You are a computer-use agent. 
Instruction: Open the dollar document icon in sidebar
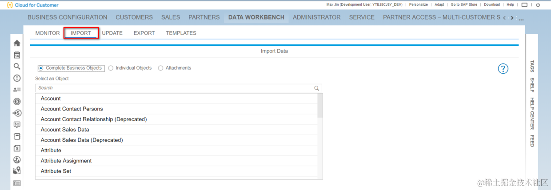pos(17,148)
